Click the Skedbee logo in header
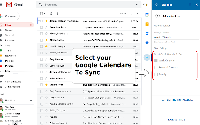200x125 pixels. tap(146, 5)
